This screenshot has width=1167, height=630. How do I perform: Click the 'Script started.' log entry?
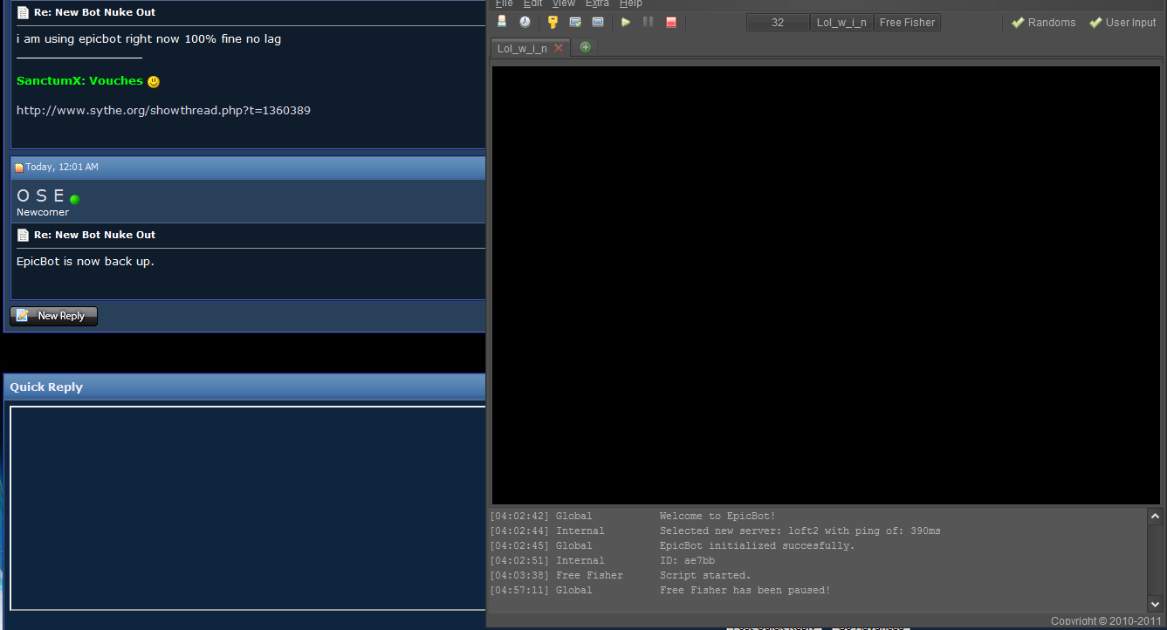tap(705, 576)
